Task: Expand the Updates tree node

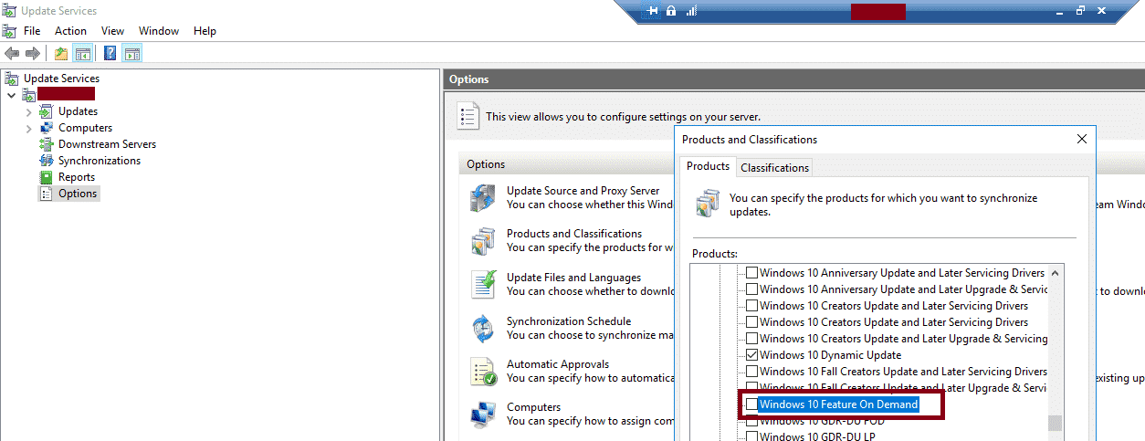Action: coord(28,111)
